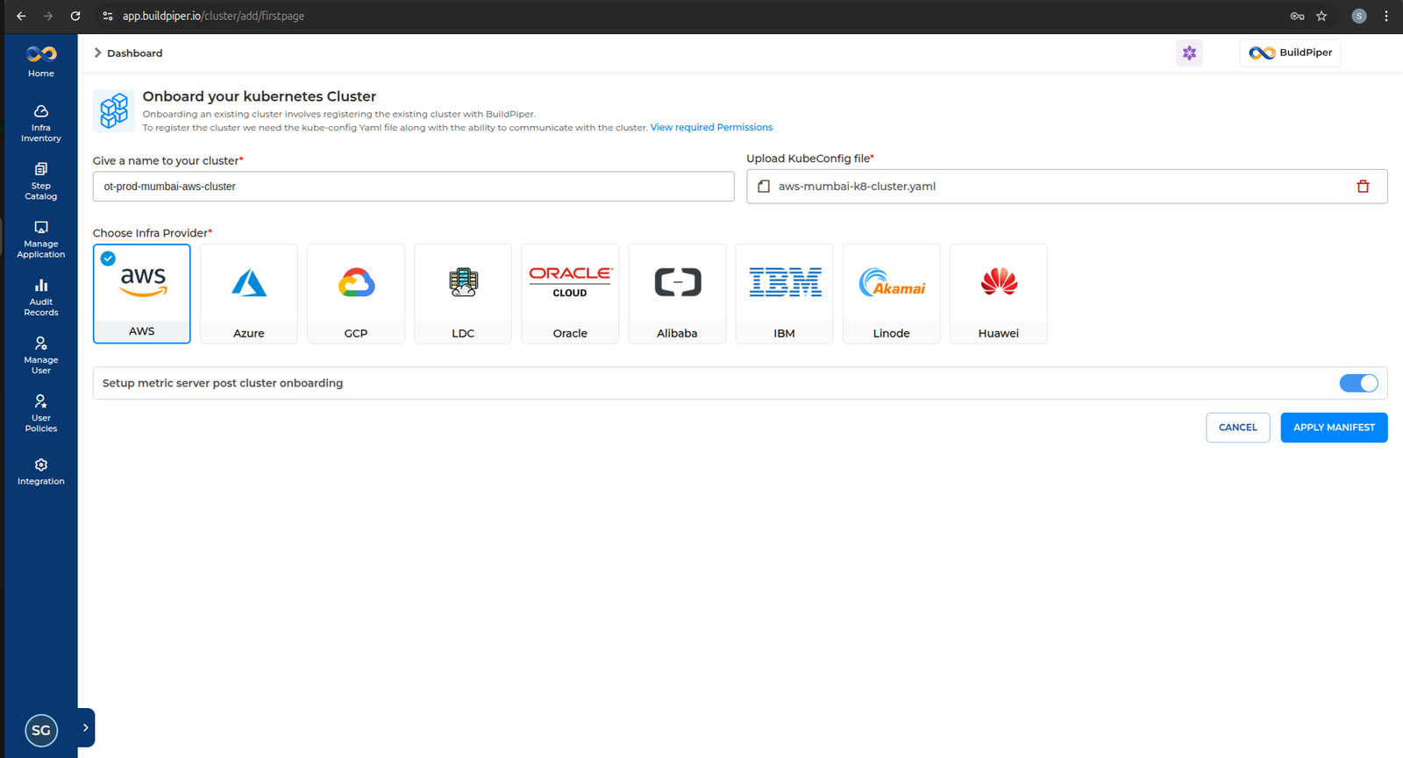This screenshot has width=1403, height=758.
Task: Click the CANCEL button
Action: pyautogui.click(x=1237, y=428)
